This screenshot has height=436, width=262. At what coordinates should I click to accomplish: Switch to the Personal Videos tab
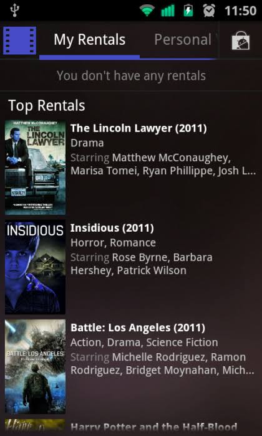click(183, 40)
